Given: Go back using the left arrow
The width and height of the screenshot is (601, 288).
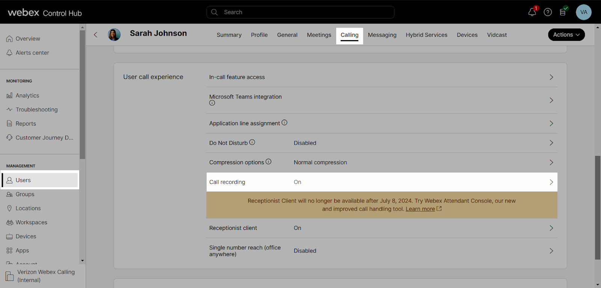Looking at the screenshot, I should pyautogui.click(x=95, y=34).
